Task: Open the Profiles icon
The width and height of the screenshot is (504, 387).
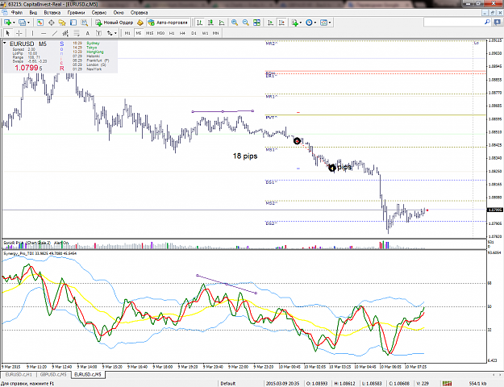Action: pos(23,23)
